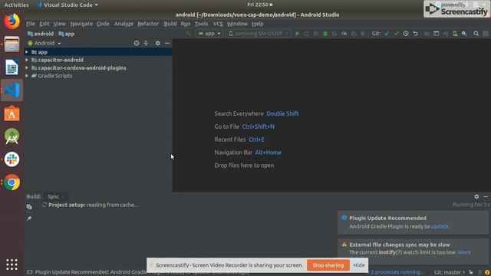Hide the Project panel with minus icon
The width and height of the screenshot is (491, 276).
167,43
